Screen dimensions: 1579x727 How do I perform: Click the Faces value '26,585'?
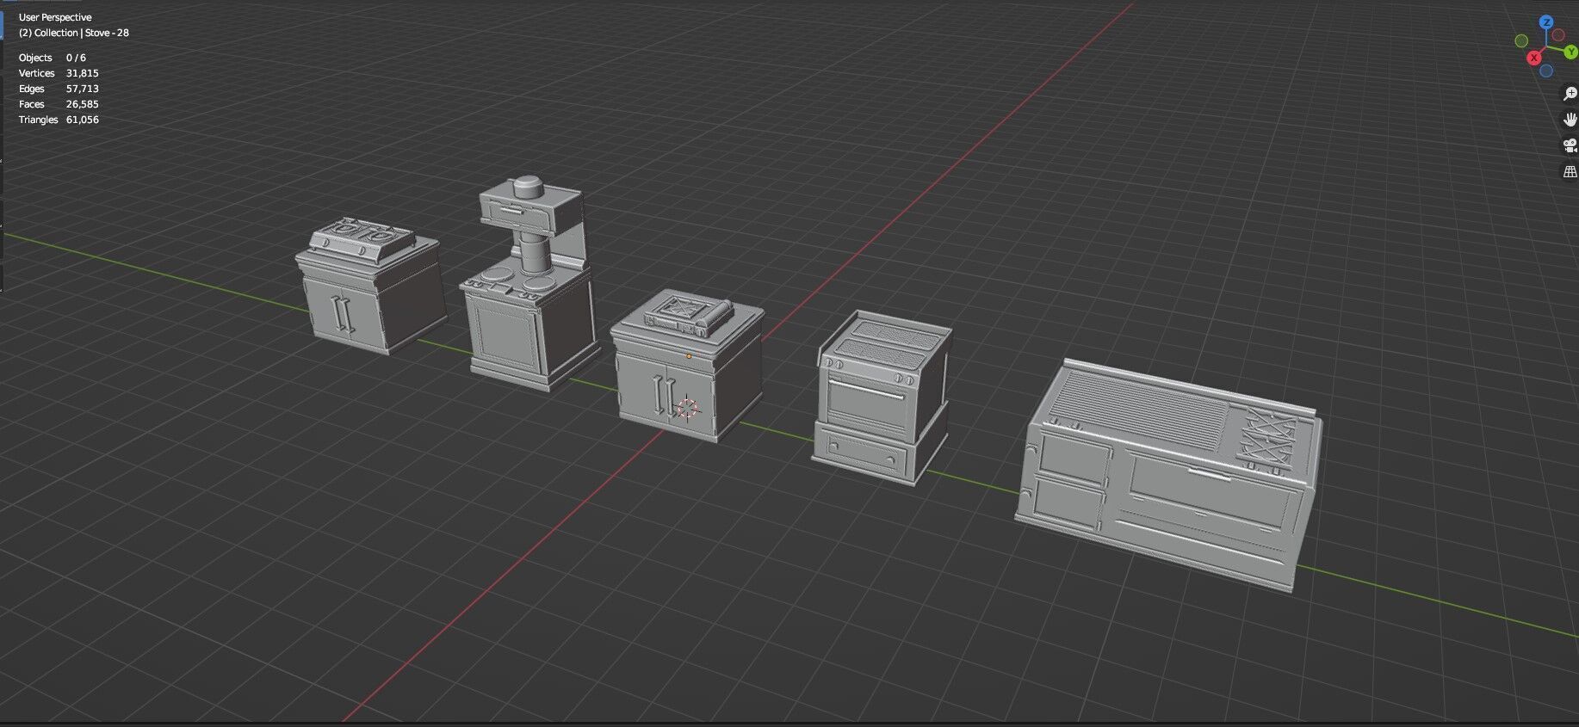(x=82, y=104)
